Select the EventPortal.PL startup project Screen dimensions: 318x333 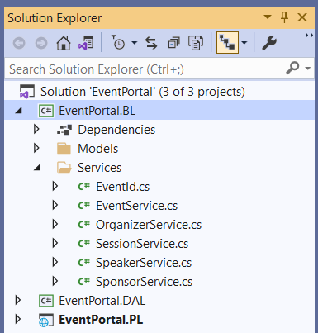[x=101, y=320]
